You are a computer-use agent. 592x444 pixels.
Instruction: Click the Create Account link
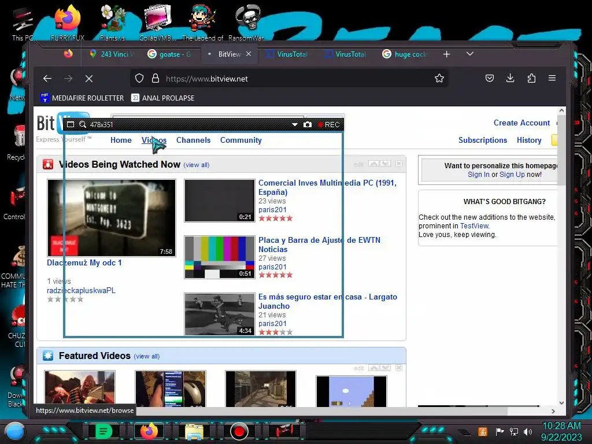coord(521,123)
